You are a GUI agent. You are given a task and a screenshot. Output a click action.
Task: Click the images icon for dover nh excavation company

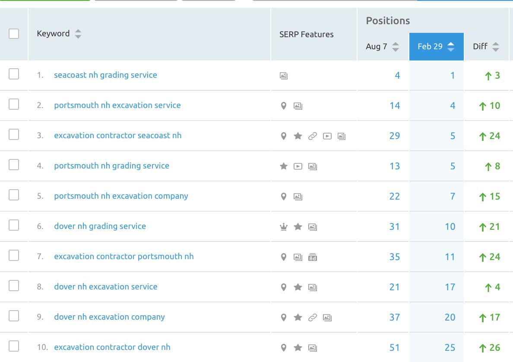(x=327, y=318)
